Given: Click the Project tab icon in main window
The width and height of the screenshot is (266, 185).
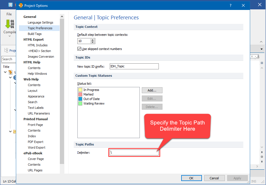Looking at the screenshot, I should pyautogui.click(x=6, y=50).
